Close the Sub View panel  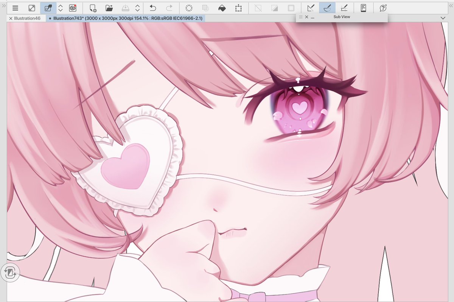coord(306,17)
